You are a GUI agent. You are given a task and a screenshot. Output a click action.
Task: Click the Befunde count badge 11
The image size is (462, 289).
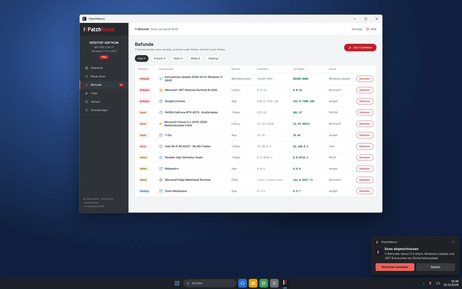pos(121,85)
